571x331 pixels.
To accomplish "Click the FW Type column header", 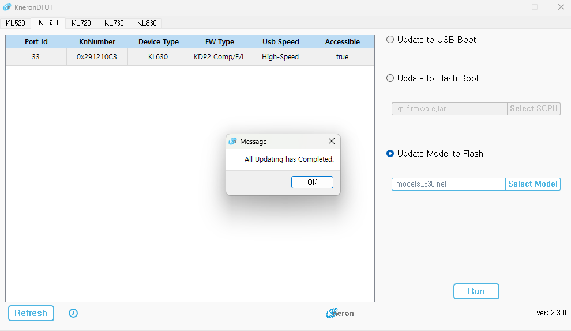I will (220, 42).
